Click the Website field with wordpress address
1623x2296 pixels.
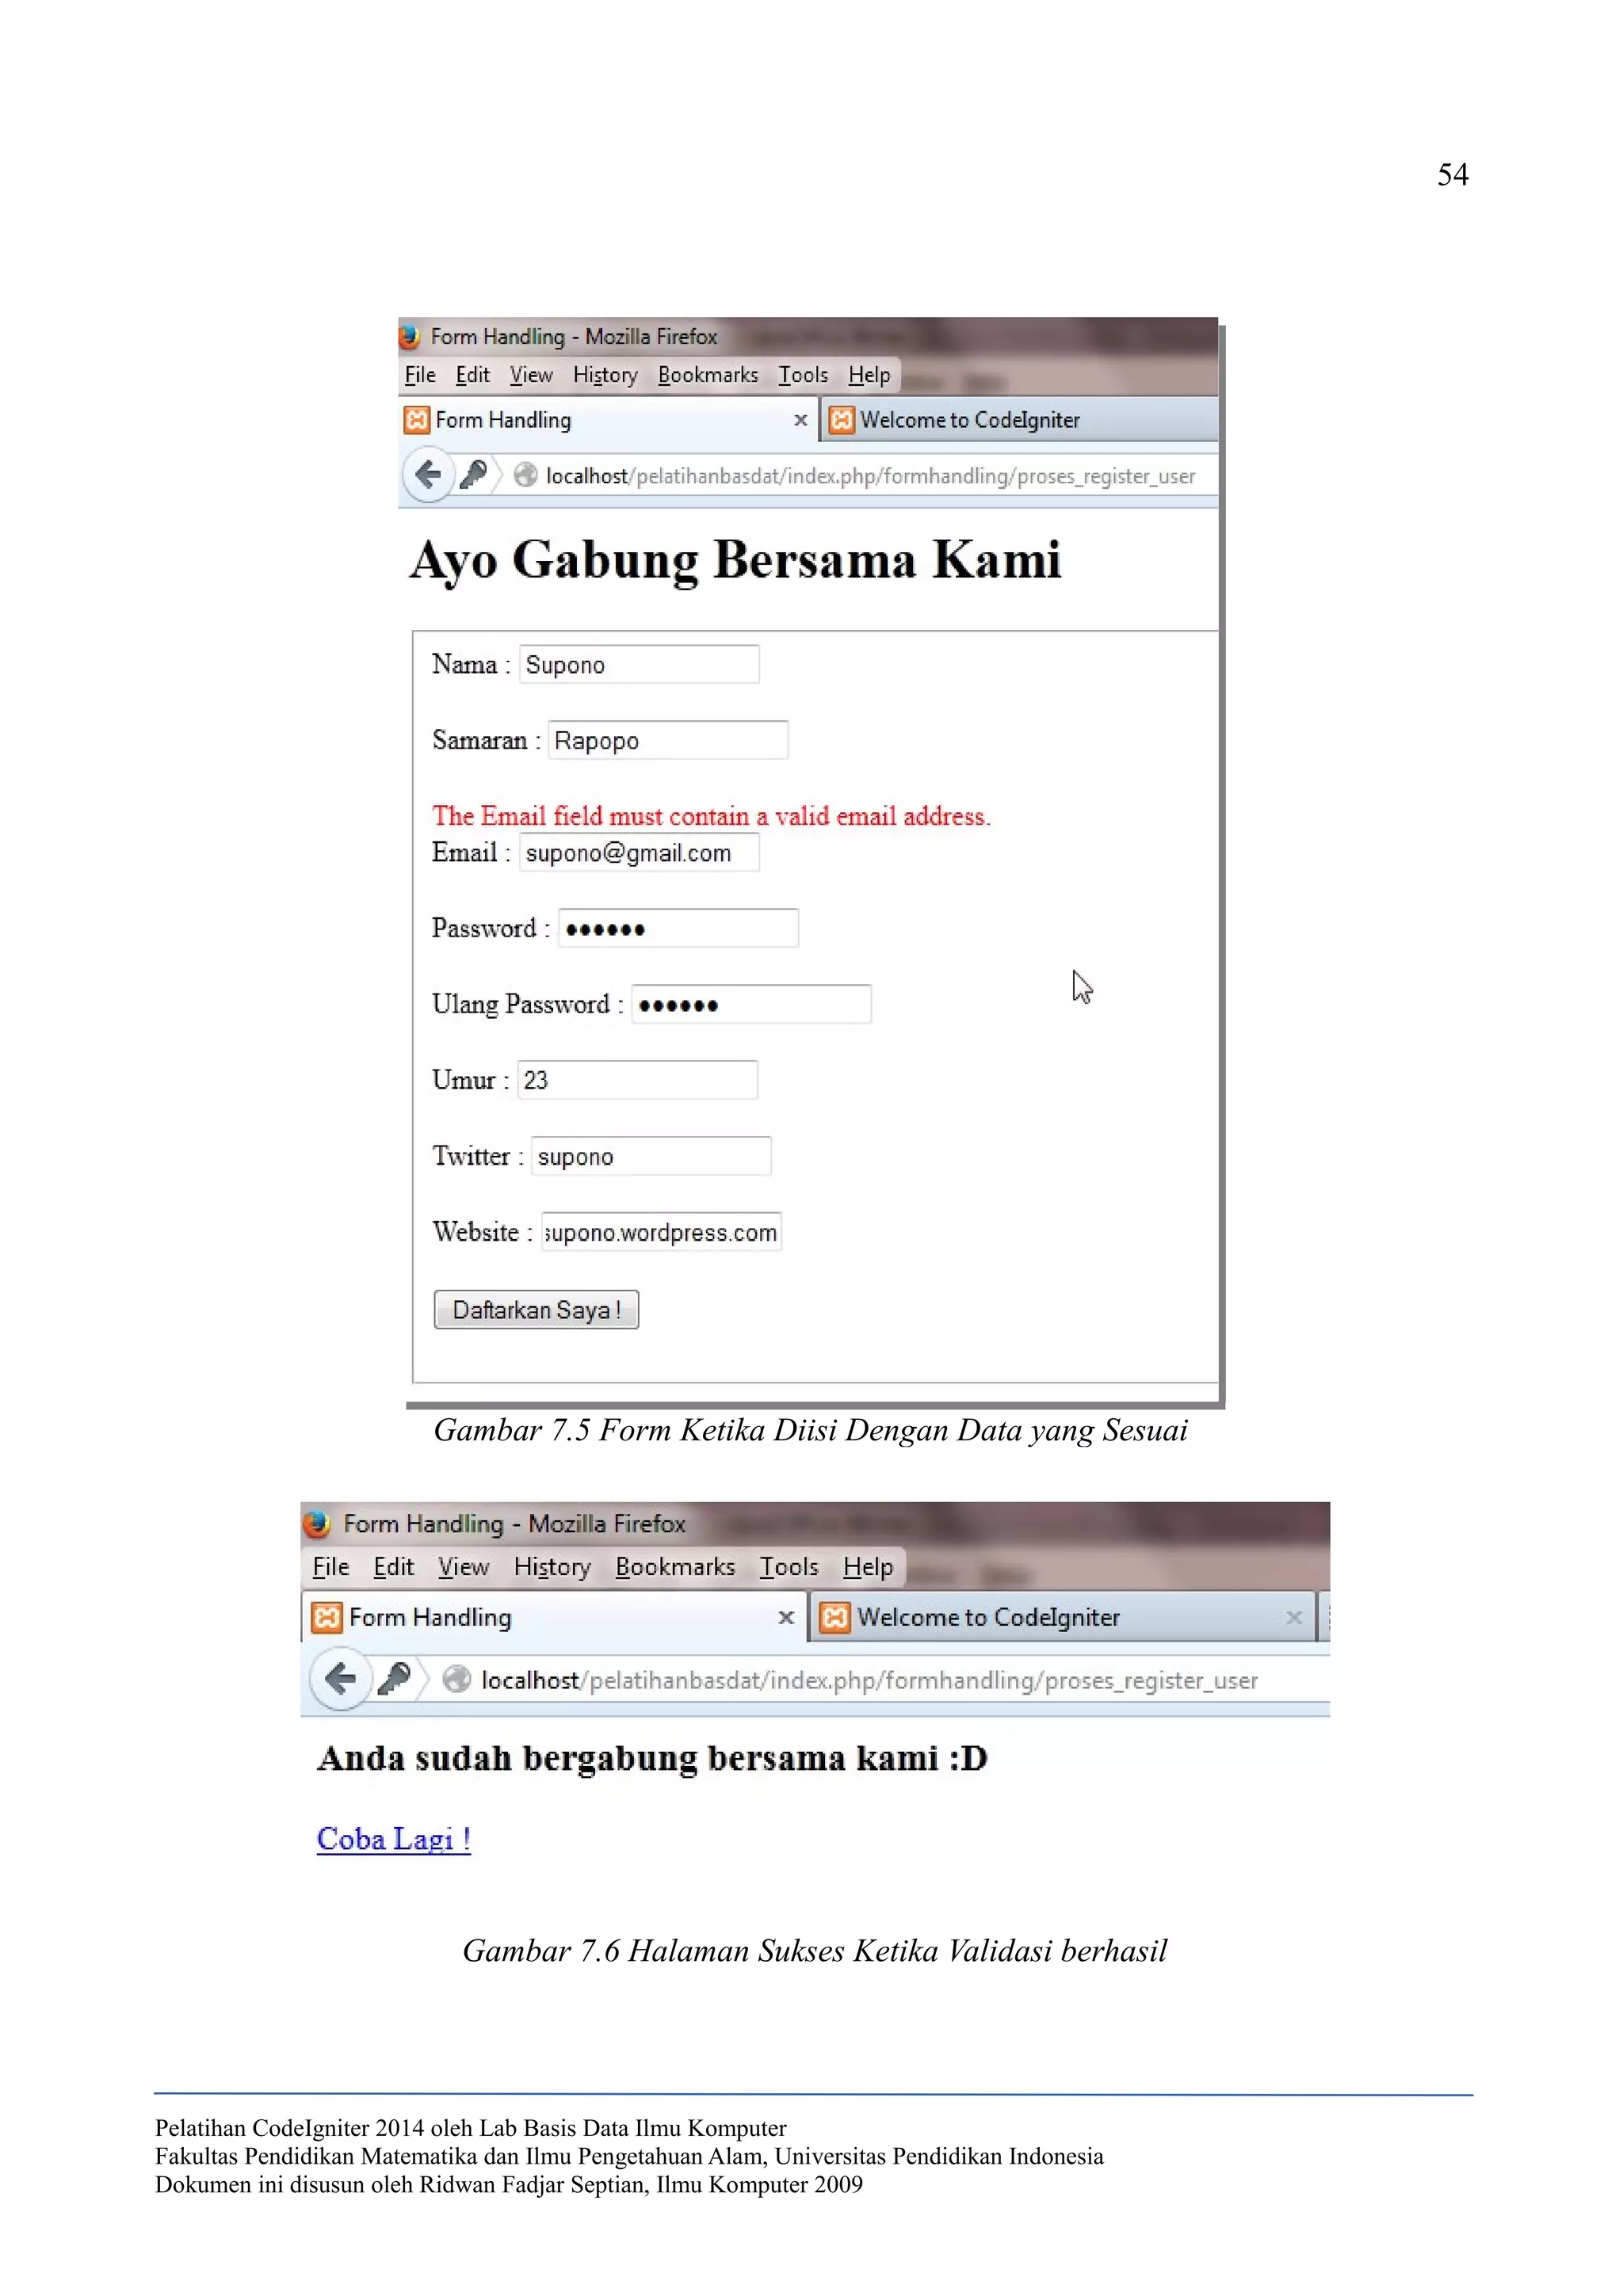[661, 1232]
